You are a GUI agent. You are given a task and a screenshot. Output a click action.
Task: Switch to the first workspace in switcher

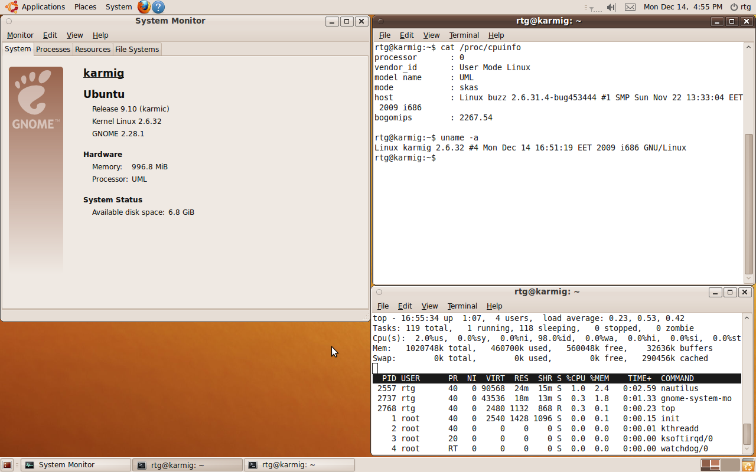pos(711,465)
